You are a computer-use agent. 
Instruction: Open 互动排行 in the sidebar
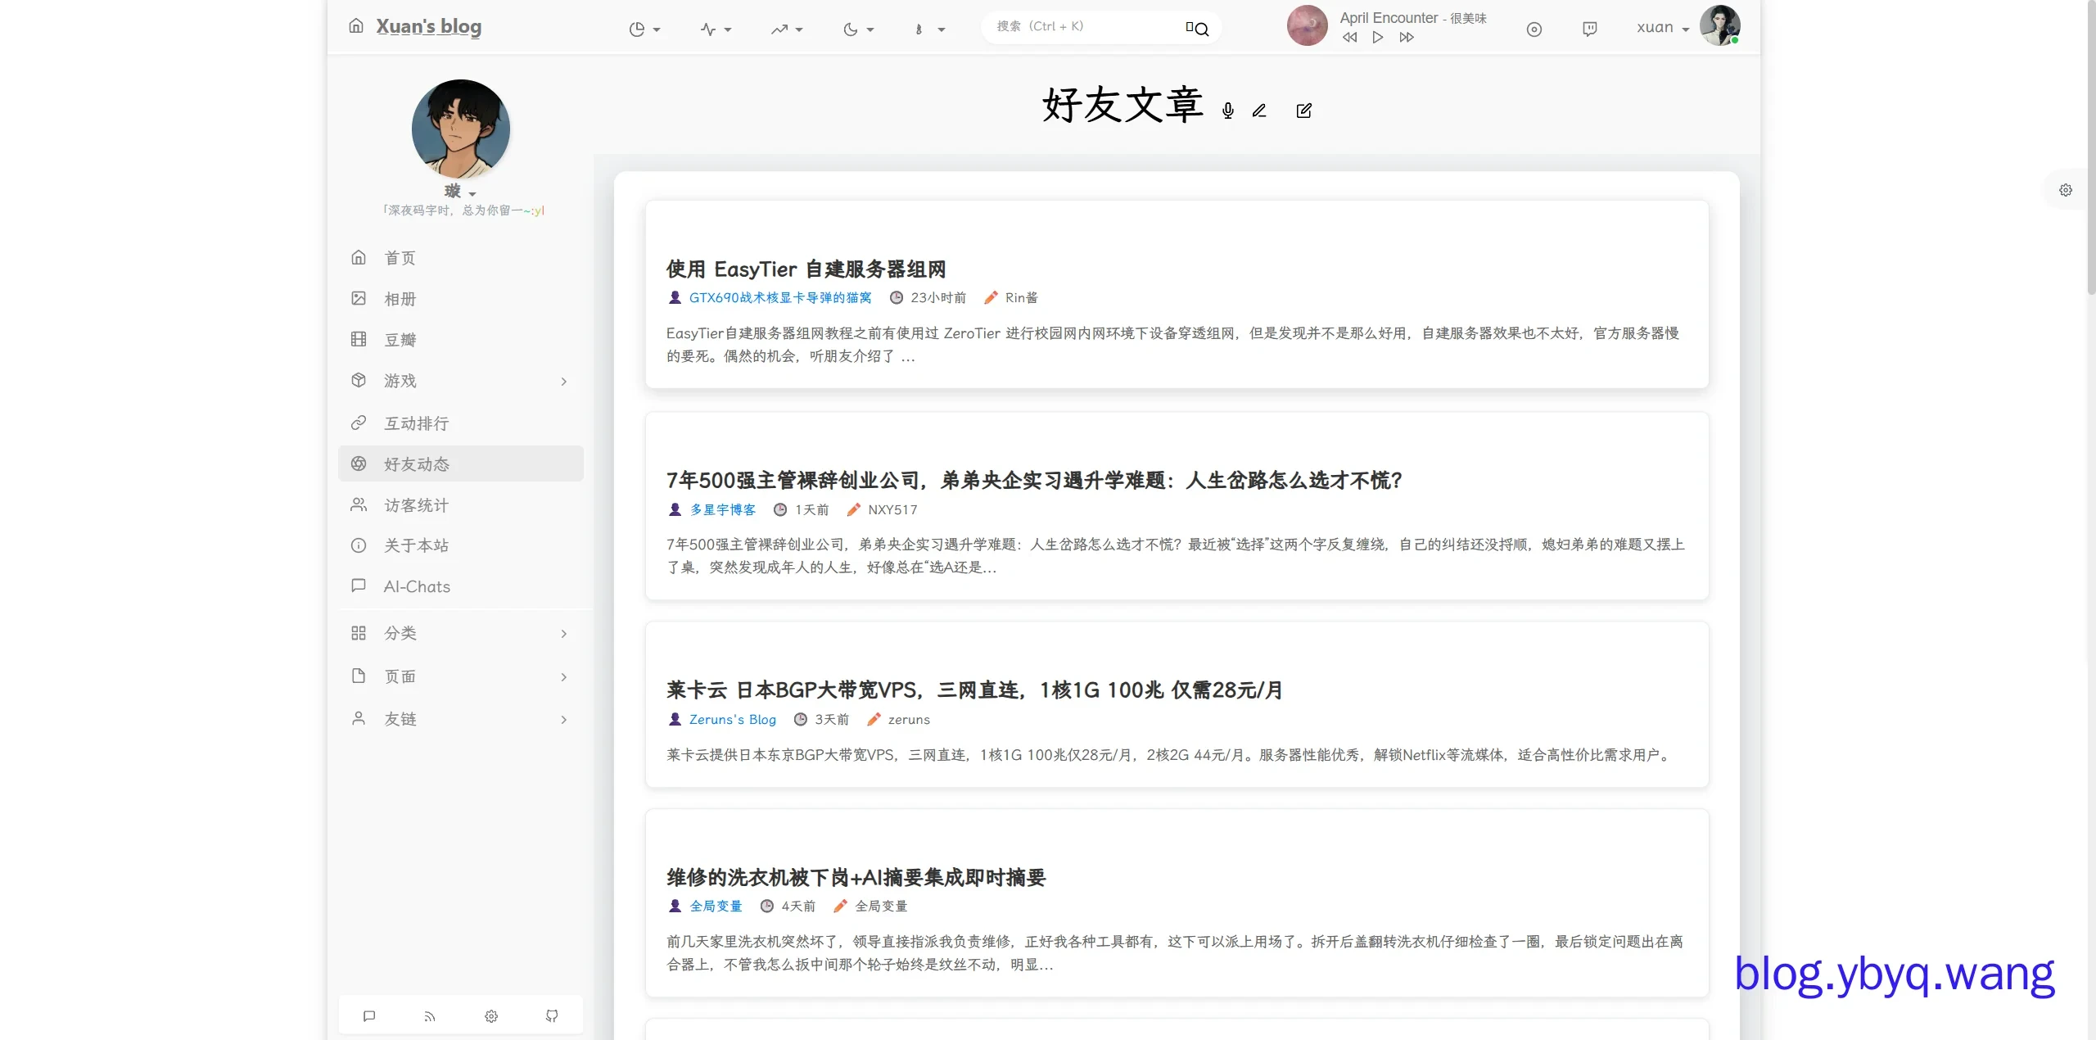461,423
